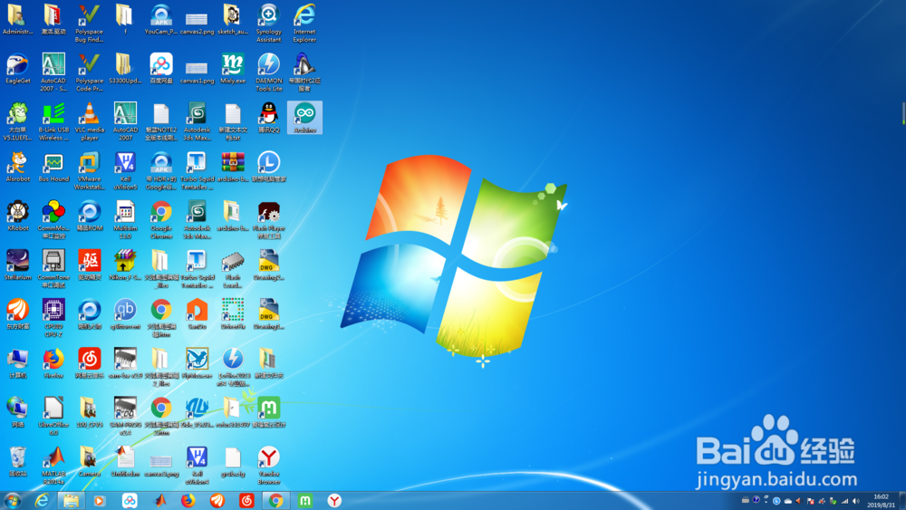The height and width of the screenshot is (510, 906).
Task: Select the Arduino desktop shortcut
Action: (304, 118)
